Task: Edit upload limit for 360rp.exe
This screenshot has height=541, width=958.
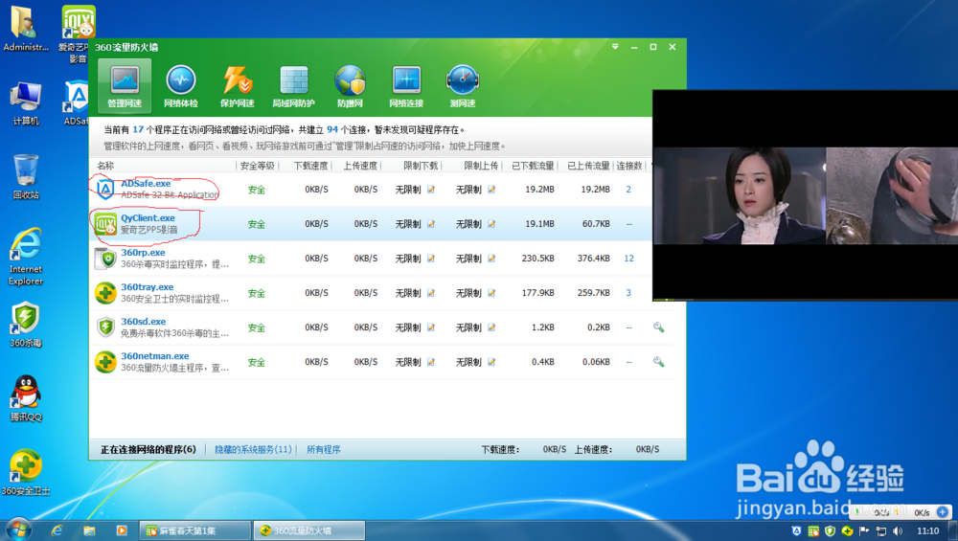Action: click(x=491, y=259)
